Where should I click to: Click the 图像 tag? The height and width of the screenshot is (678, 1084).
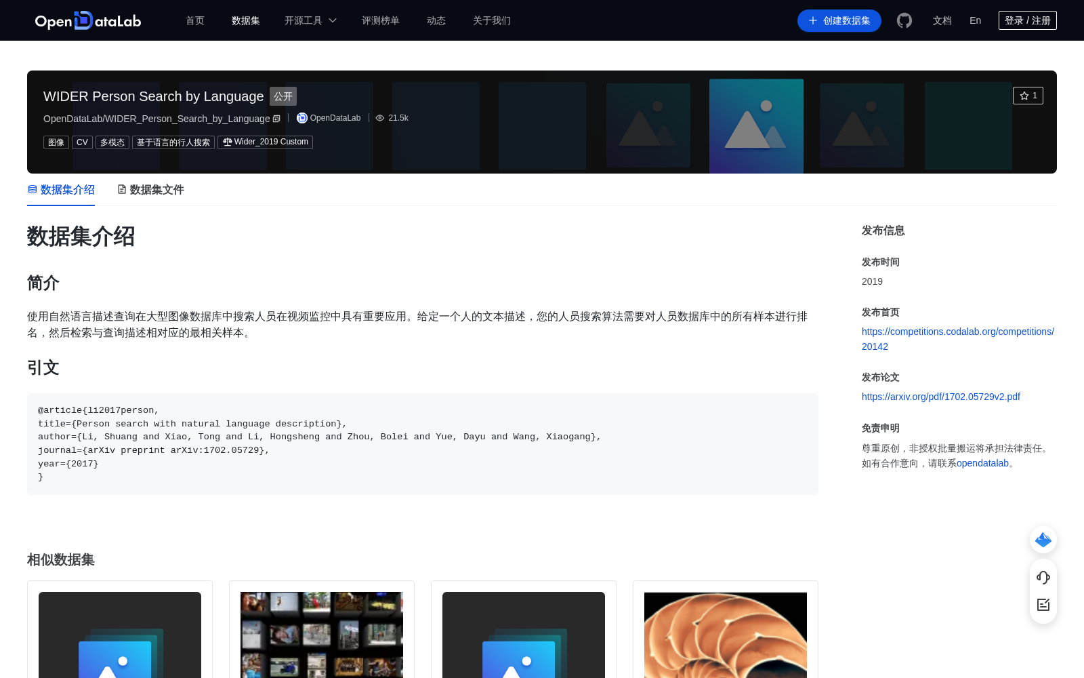(56, 142)
